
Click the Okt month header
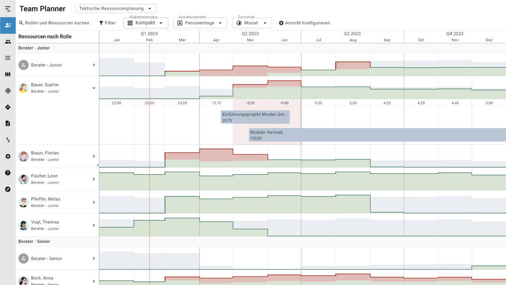pyautogui.click(x=421, y=40)
